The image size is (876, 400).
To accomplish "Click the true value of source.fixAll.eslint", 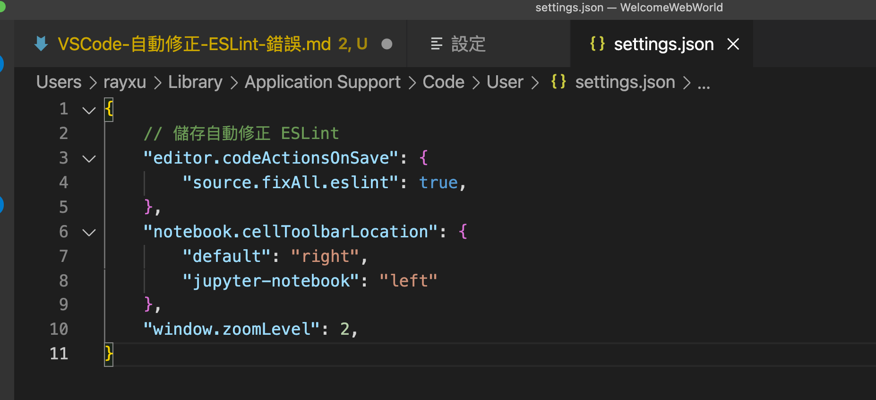I will click(x=438, y=183).
